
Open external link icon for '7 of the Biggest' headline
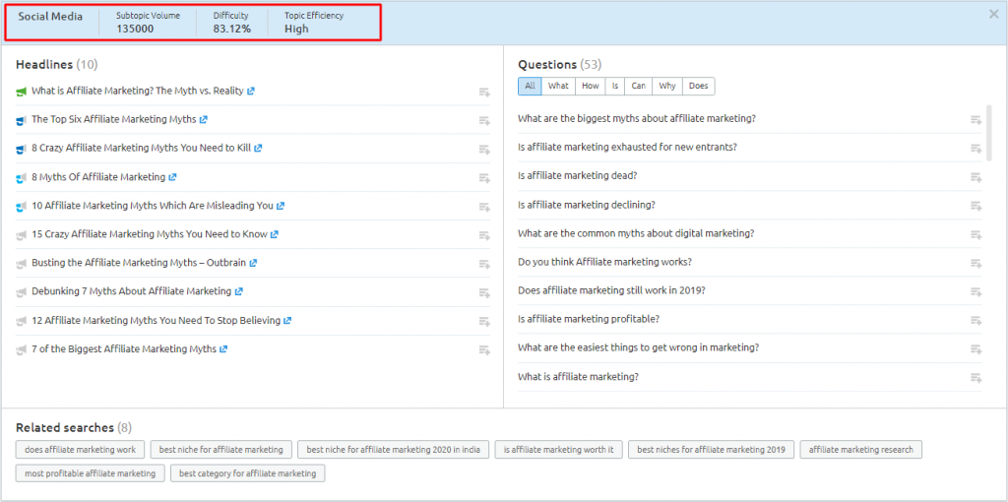coord(223,349)
